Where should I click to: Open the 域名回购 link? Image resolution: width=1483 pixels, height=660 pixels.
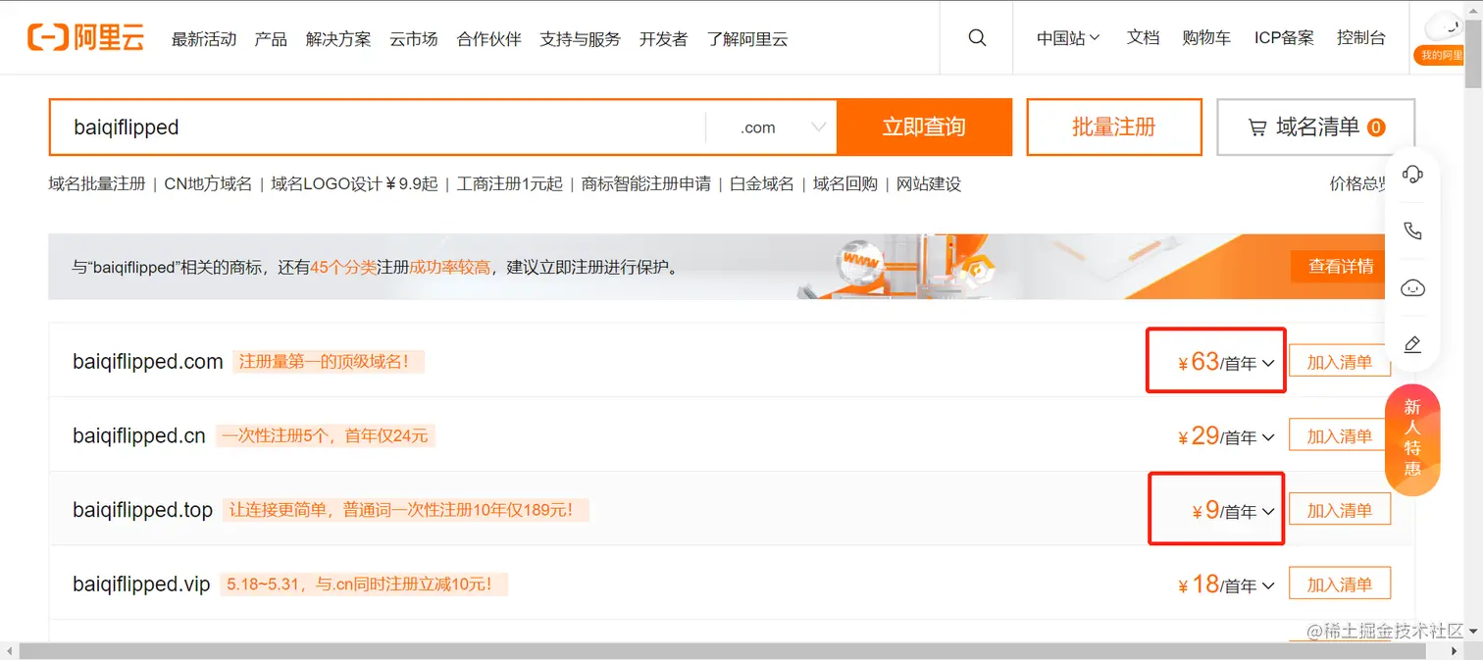(x=844, y=183)
